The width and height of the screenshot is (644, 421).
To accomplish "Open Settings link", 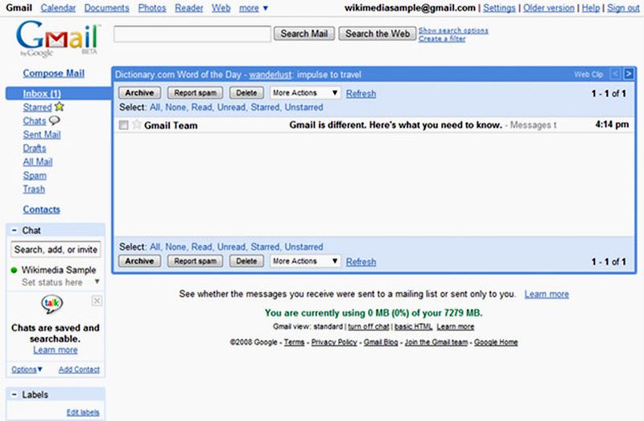I will (x=499, y=8).
